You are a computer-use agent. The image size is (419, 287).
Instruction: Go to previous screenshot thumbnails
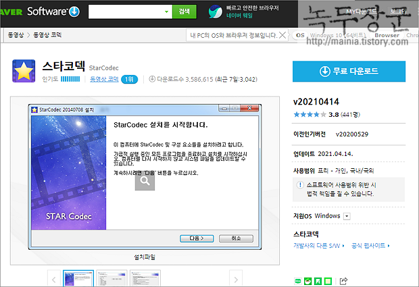(54, 280)
